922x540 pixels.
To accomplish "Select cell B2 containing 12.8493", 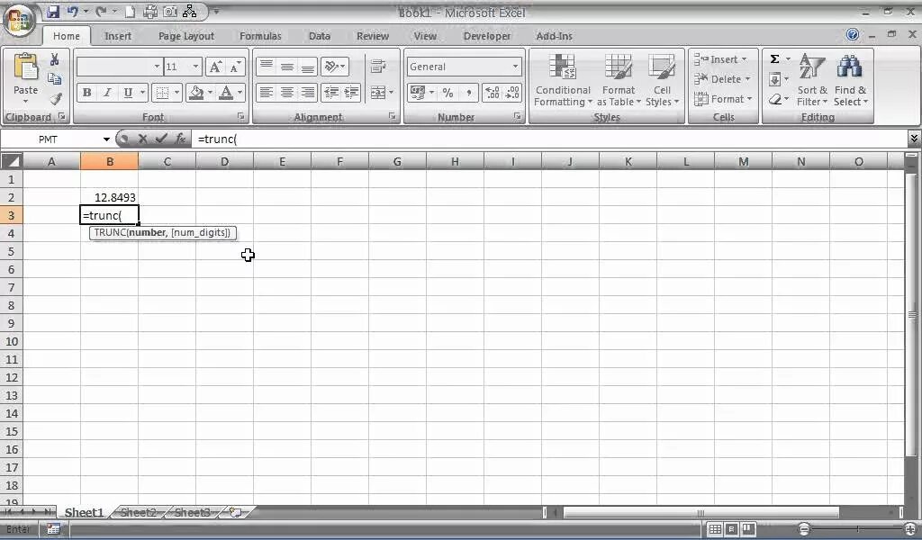I will click(x=109, y=197).
